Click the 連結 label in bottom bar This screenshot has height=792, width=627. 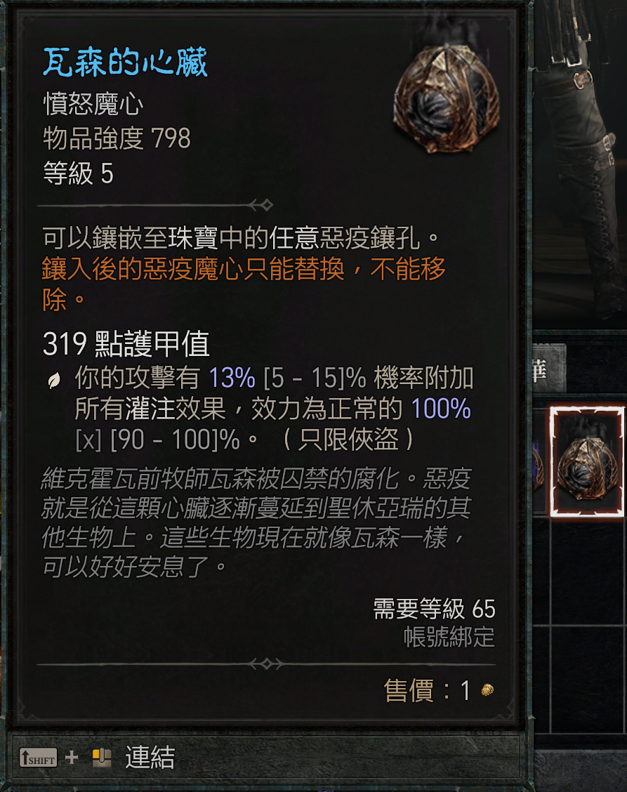click(150, 757)
